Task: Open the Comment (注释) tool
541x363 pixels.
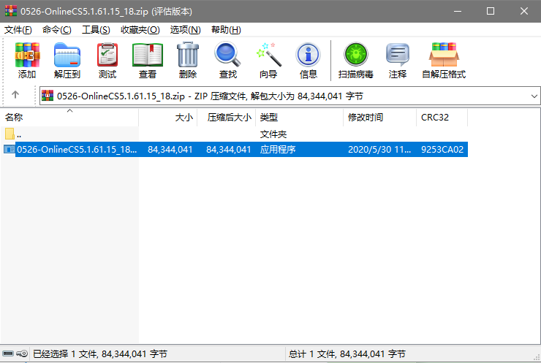Action: (x=398, y=60)
